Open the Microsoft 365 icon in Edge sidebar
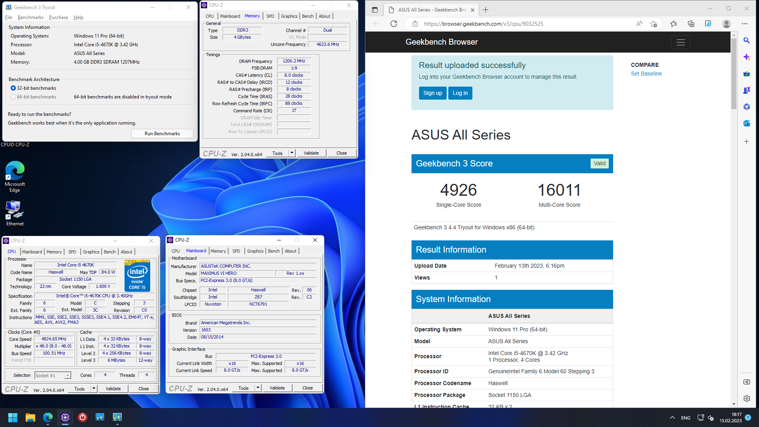The image size is (759, 427). 746,107
